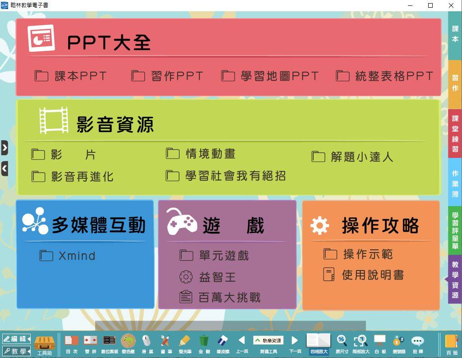
Task: Select the 滑鼠 mouse pointer tool
Action: [x=147, y=344]
